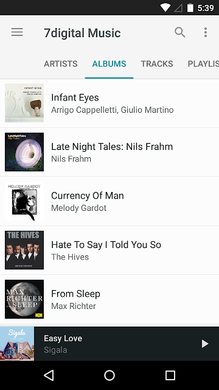Tap the Sigala Easy Love artwork
This screenshot has height=390, width=219.
[17, 344]
